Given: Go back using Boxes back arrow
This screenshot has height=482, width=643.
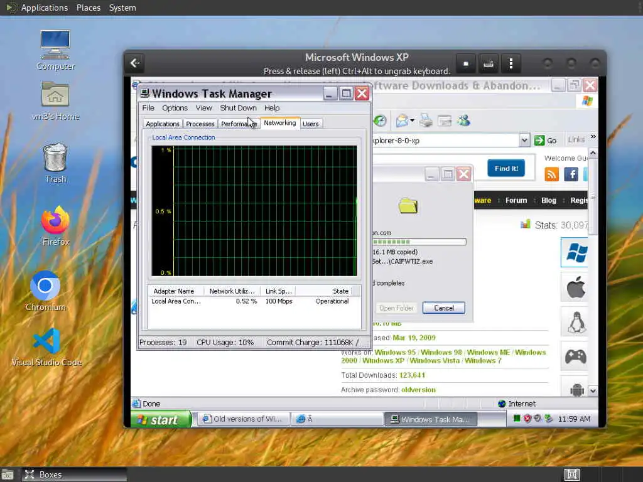Looking at the screenshot, I should (135, 63).
